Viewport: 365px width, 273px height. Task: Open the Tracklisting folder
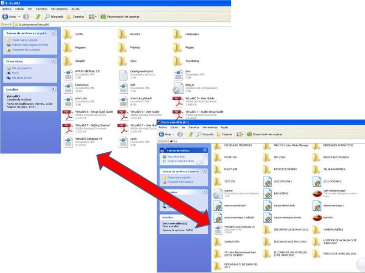coord(186,61)
